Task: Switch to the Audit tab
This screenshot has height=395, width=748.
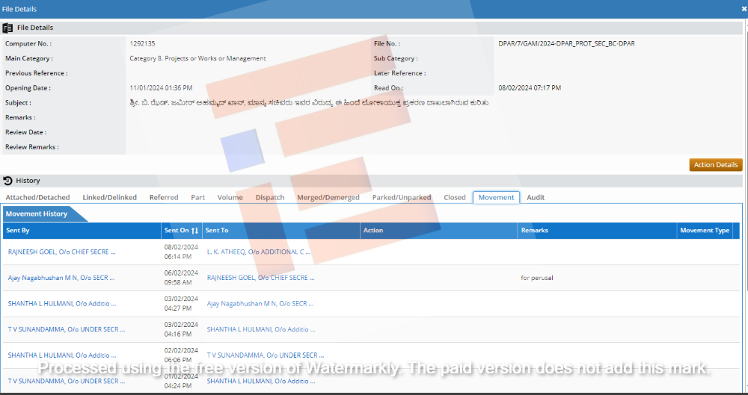Action: (536, 198)
